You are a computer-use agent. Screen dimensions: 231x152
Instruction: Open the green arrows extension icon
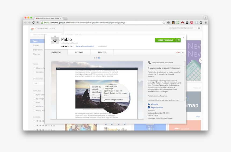click(178, 23)
